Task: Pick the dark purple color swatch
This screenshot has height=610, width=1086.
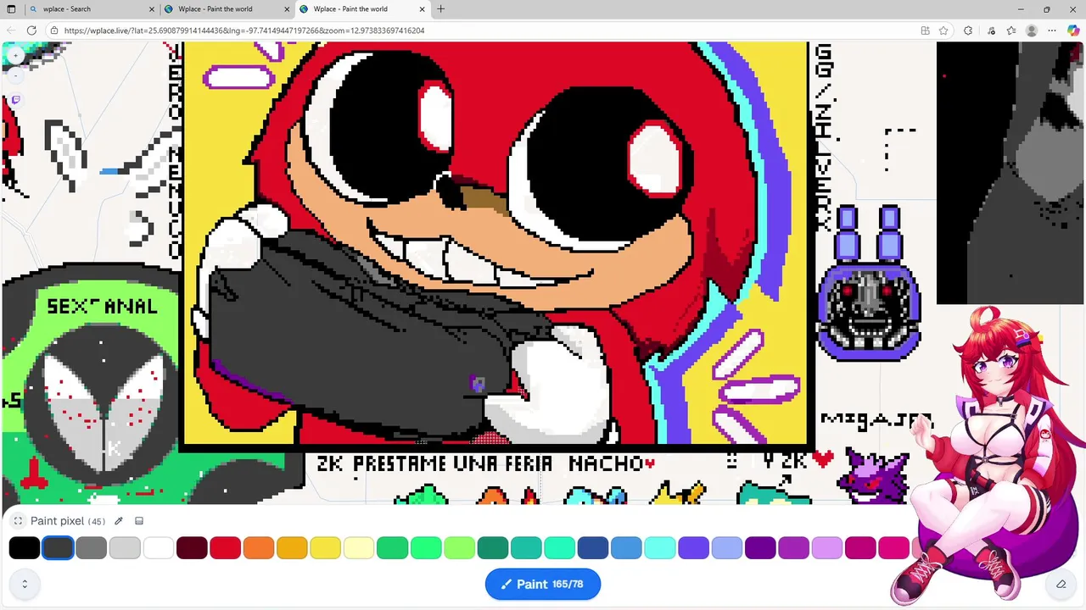Action: [x=760, y=548]
